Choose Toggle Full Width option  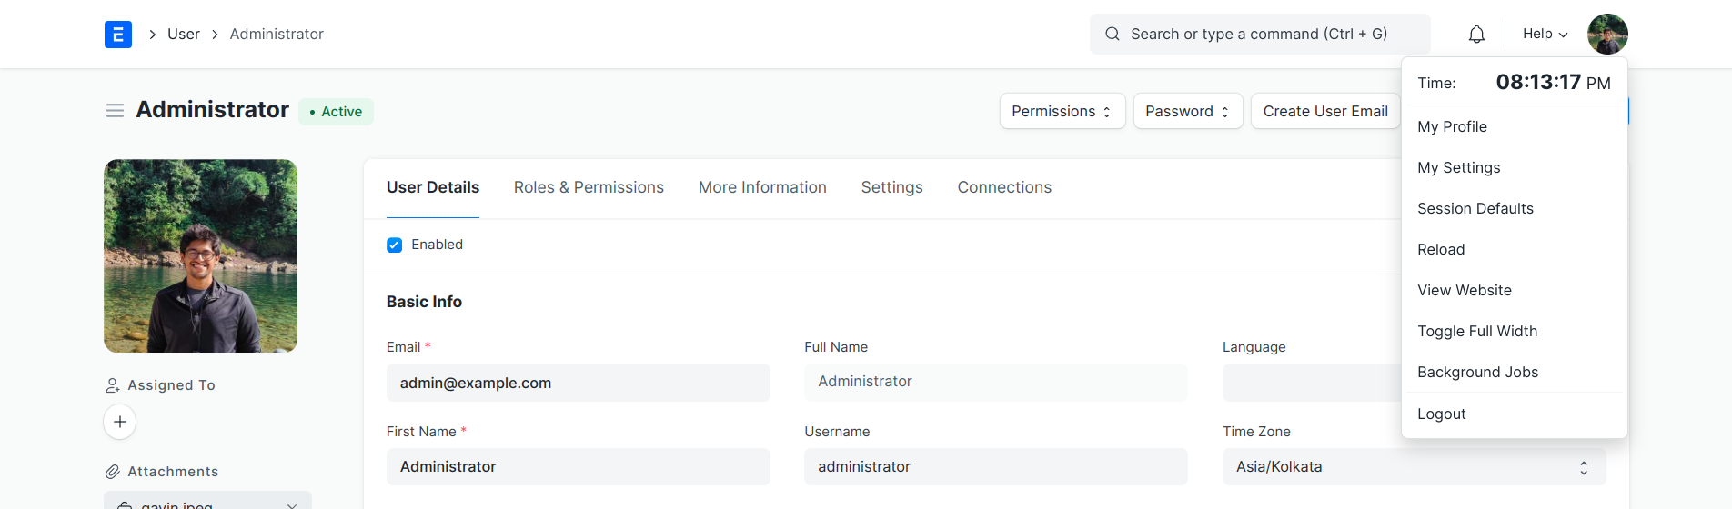click(x=1515, y=331)
